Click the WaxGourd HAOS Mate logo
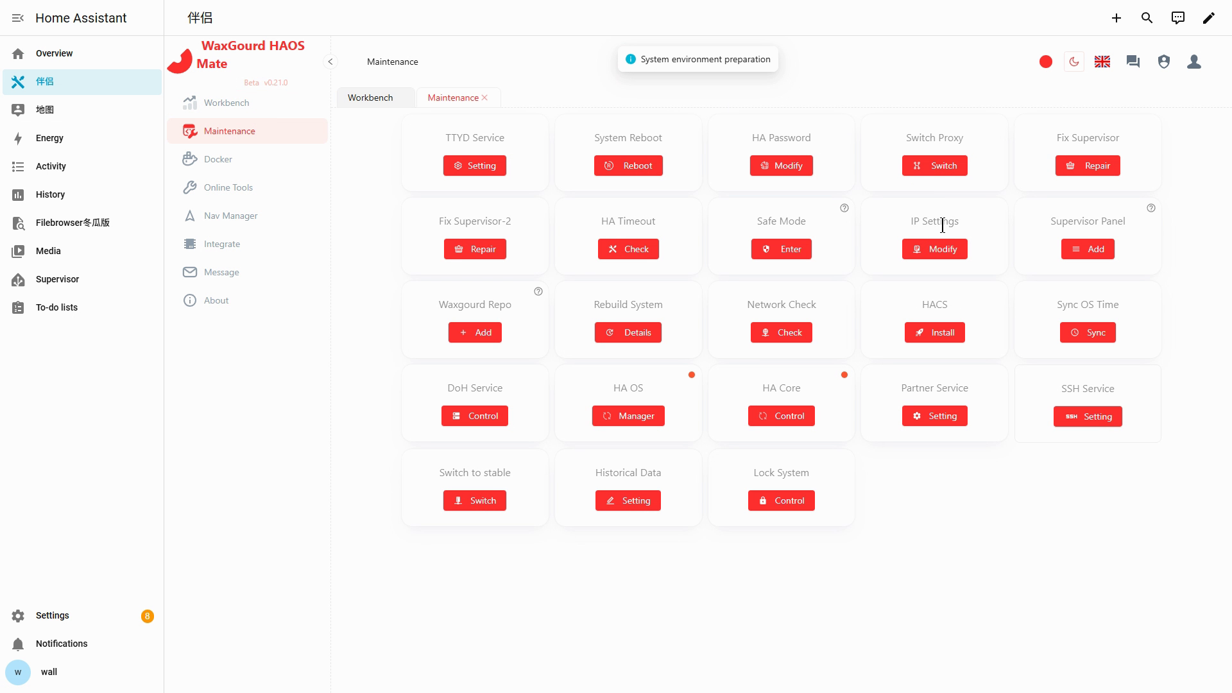This screenshot has height=693, width=1232. (180, 61)
